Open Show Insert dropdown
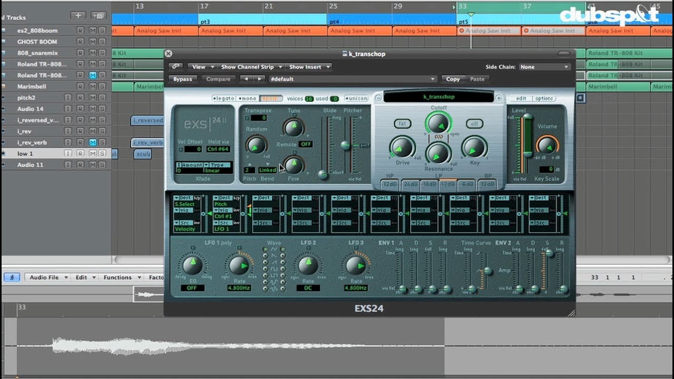This screenshot has width=674, height=379. point(309,67)
